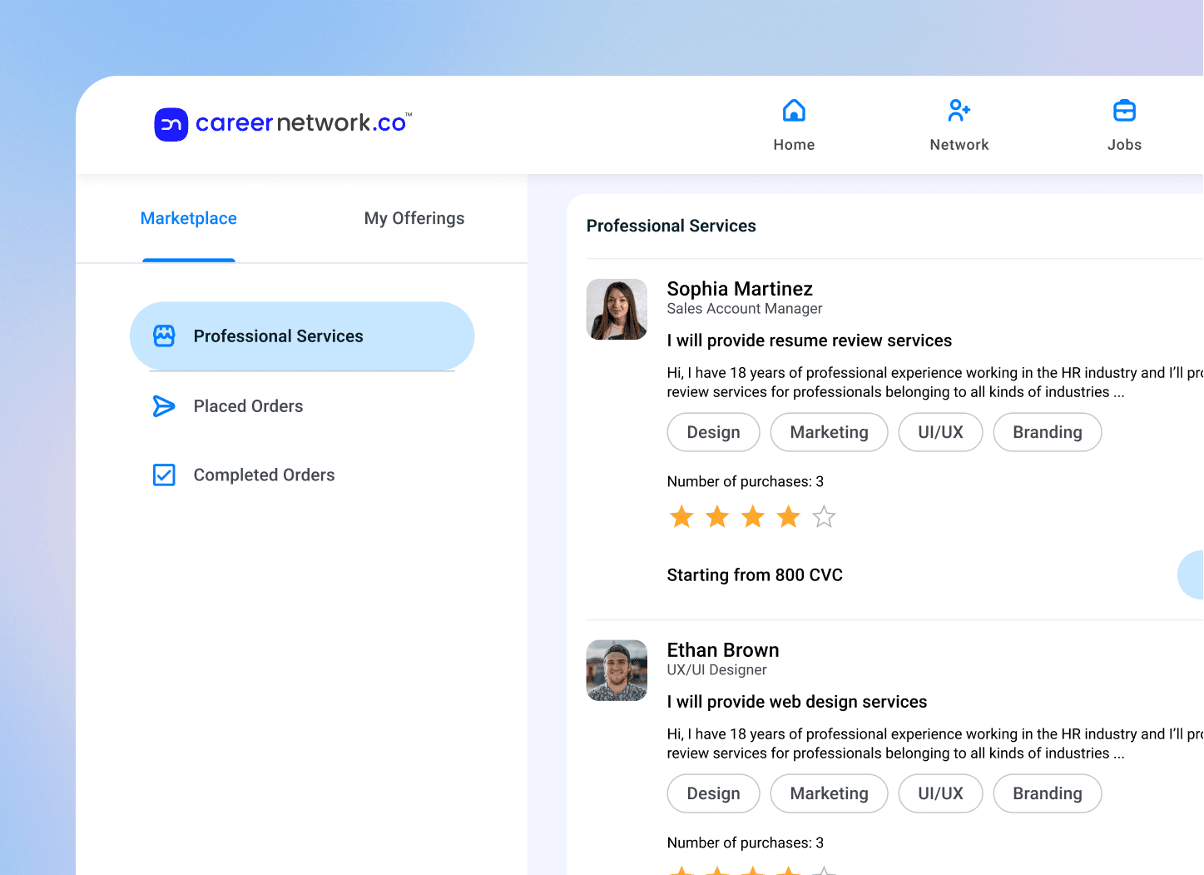Click "UX/UI Designer" subtitle
The image size is (1204, 875).
pyautogui.click(x=716, y=670)
